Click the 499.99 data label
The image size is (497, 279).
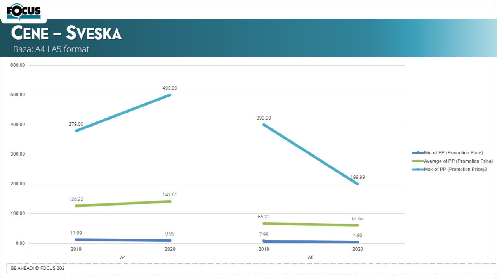[x=170, y=88]
